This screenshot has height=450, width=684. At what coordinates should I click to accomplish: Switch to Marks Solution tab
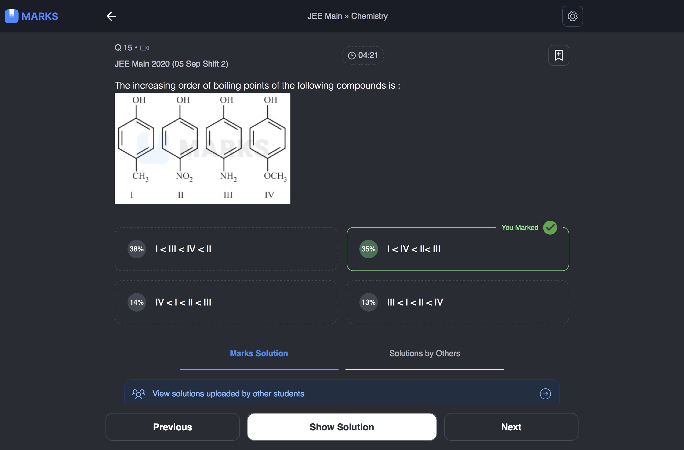tap(259, 354)
